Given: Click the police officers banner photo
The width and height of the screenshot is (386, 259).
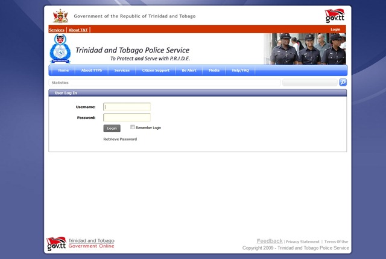Looking at the screenshot, I should (305, 49).
